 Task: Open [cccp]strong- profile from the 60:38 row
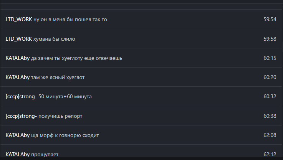click(x=21, y=116)
